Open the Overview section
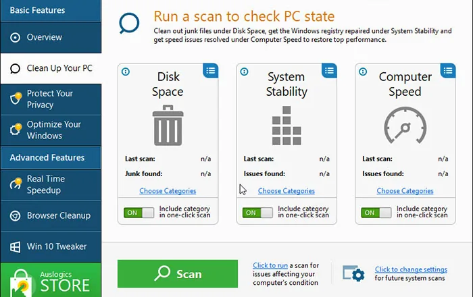The height and width of the screenshot is (297, 473). click(x=51, y=37)
